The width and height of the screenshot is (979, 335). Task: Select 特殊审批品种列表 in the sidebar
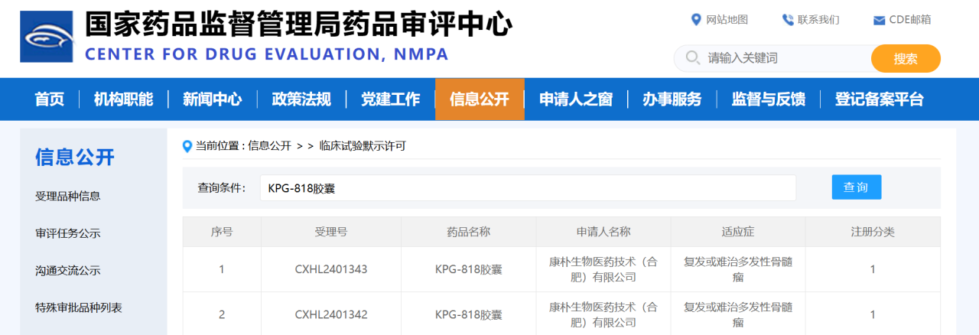[x=79, y=307]
